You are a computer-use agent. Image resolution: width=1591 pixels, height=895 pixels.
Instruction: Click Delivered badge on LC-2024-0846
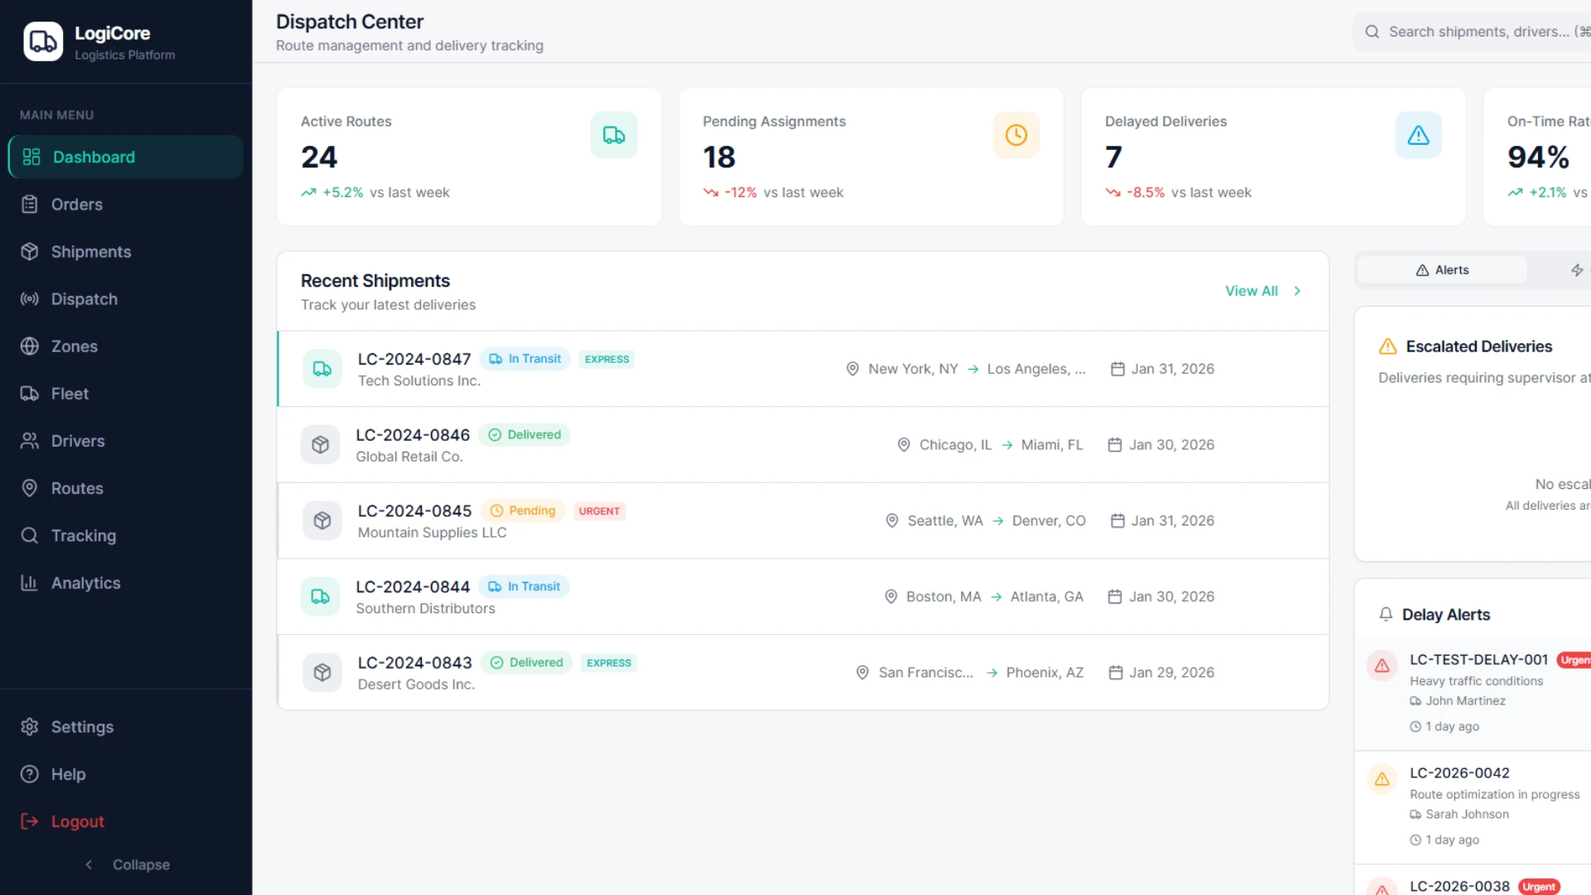click(x=525, y=435)
